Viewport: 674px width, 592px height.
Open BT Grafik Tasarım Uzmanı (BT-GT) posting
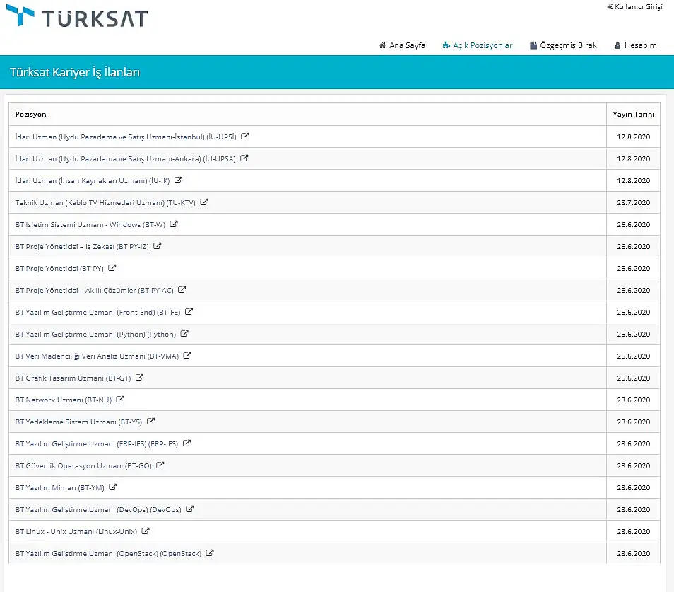tap(73, 378)
